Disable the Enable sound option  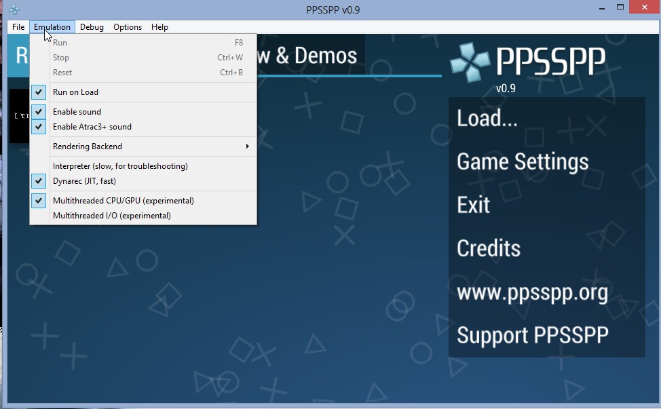click(x=77, y=112)
